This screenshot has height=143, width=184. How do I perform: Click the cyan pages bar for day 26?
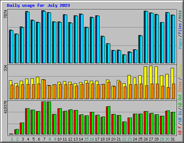tap(147, 37)
